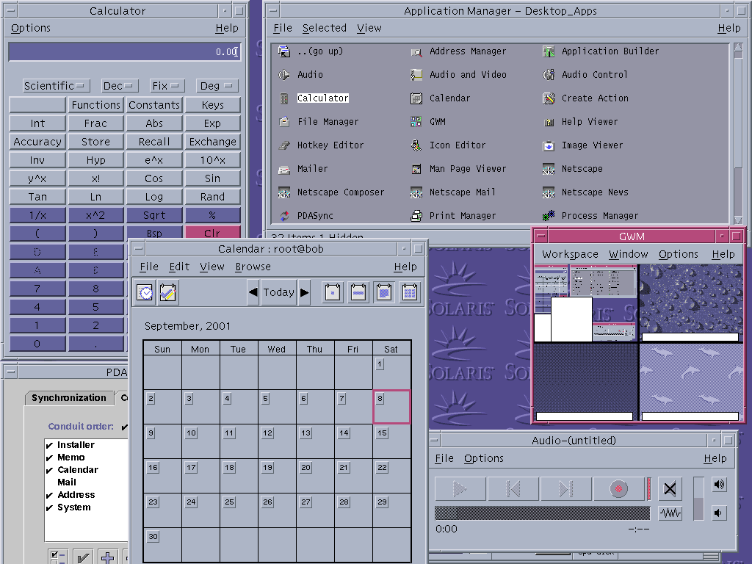Screen dimensions: 752x564
Task: Toggle System conduit checkmark in PDA window
Action: [49, 508]
